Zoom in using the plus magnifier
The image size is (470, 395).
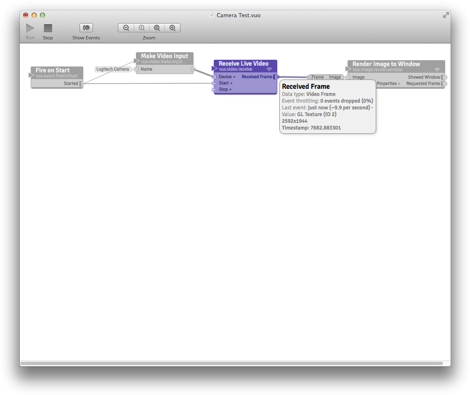pos(173,28)
